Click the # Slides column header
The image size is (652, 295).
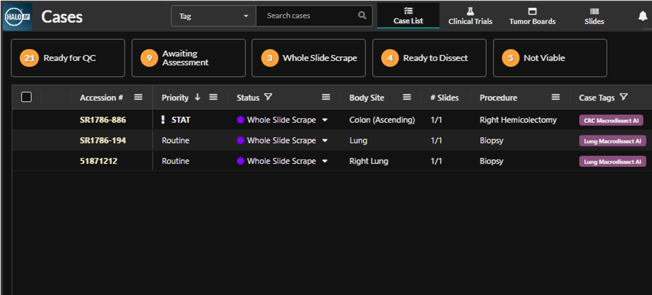(444, 98)
